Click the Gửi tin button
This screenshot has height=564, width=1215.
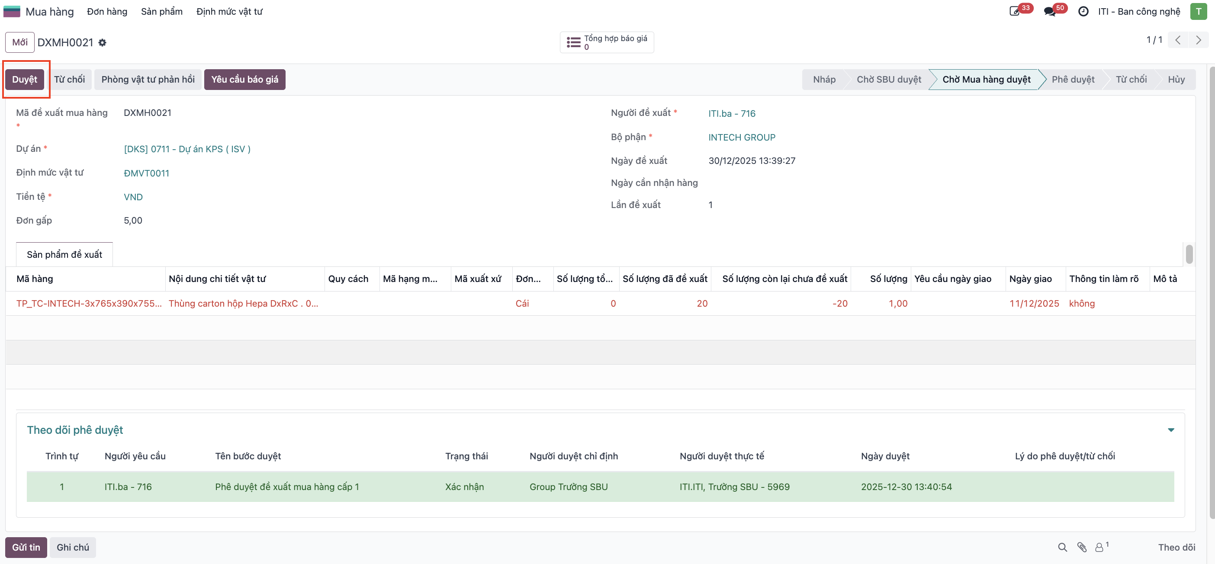[x=26, y=547]
